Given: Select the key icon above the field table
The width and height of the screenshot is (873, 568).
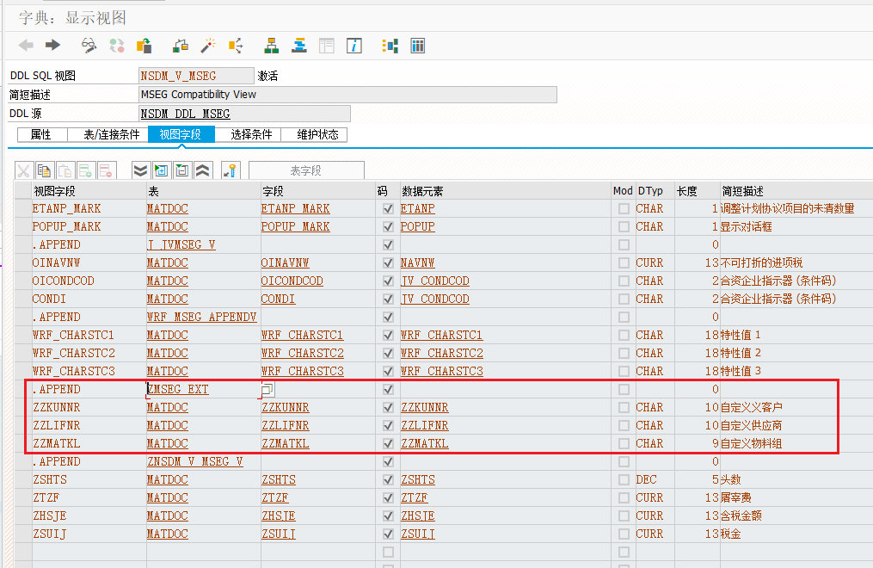Looking at the screenshot, I should pyautogui.click(x=231, y=170).
